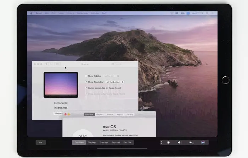Select Storage tab in About This Mac

click(x=110, y=114)
